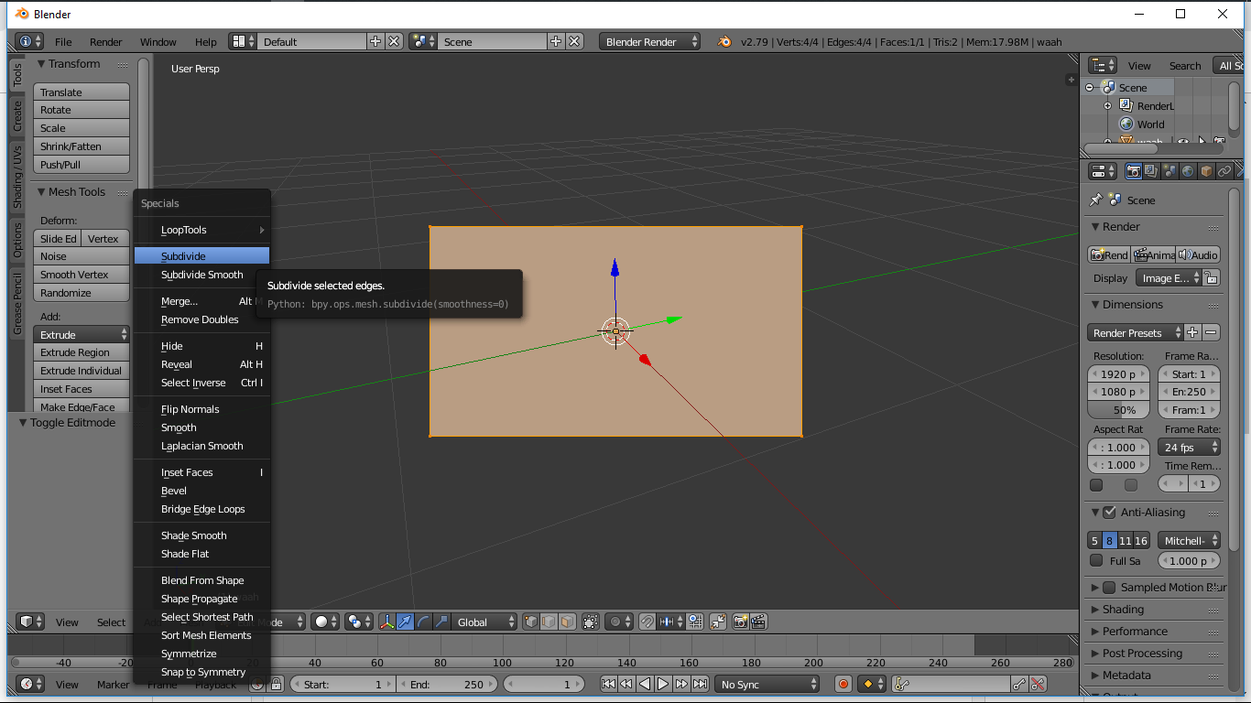Enable Sampled Motion Blur checkbox
This screenshot has width=1251, height=703.
pyautogui.click(x=1109, y=587)
